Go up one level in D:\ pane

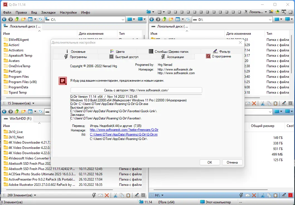(165, 19)
